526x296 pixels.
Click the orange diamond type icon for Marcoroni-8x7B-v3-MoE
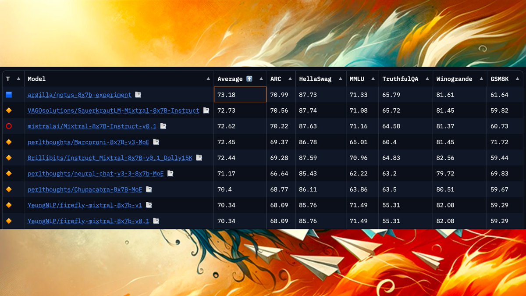(9, 142)
